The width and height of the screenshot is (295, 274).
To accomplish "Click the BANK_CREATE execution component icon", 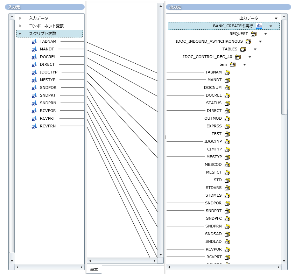I will click(259, 26).
